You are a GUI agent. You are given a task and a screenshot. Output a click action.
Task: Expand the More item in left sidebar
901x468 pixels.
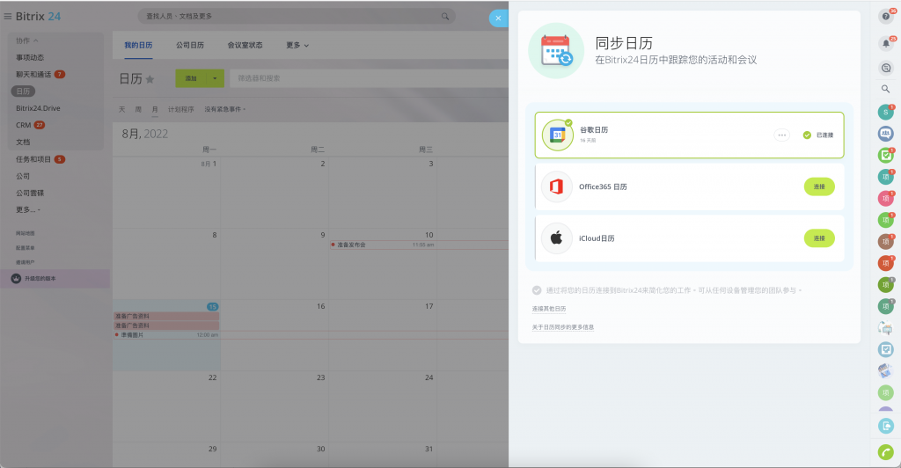coord(27,209)
